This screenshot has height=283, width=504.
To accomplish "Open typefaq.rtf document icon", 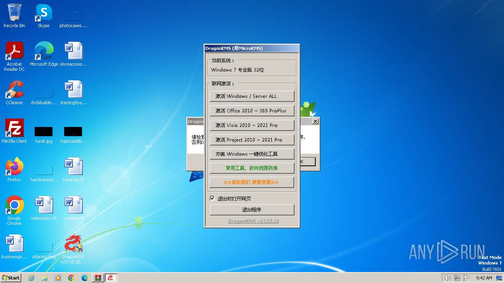I will click(x=73, y=170).
